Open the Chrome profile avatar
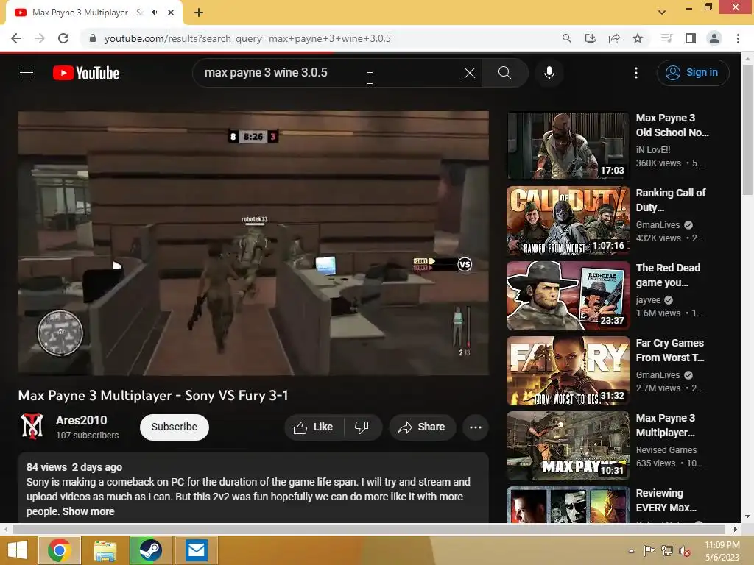754x565 pixels. click(714, 38)
